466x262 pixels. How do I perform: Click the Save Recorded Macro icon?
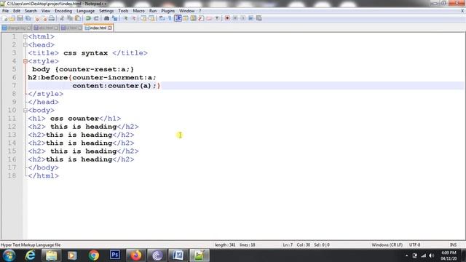click(x=259, y=18)
